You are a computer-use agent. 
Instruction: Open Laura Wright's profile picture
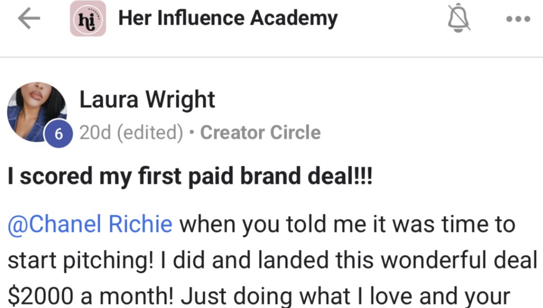(x=37, y=111)
